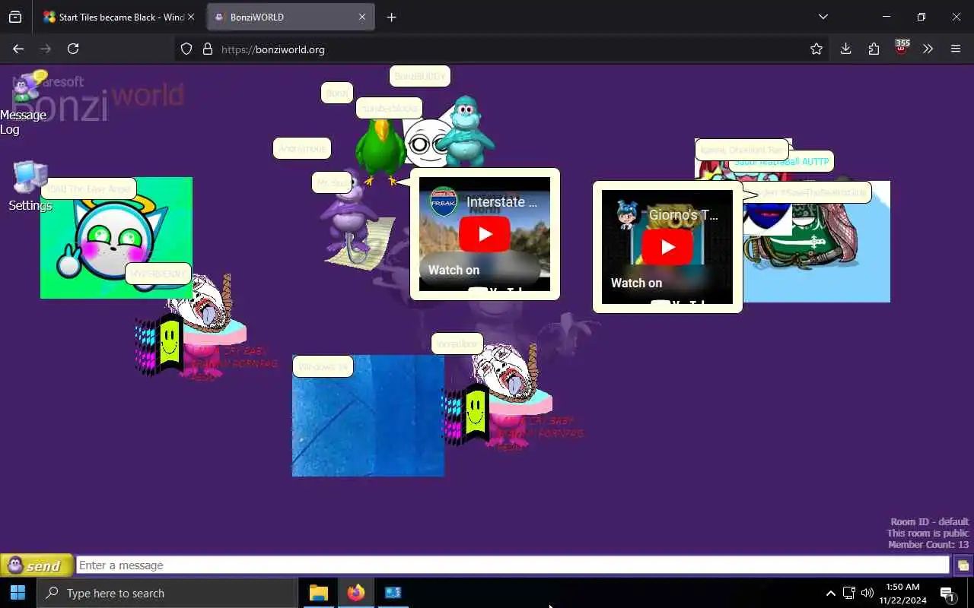Close the BonziWORLD tab
Screen dimensions: 974x608
click(x=362, y=17)
